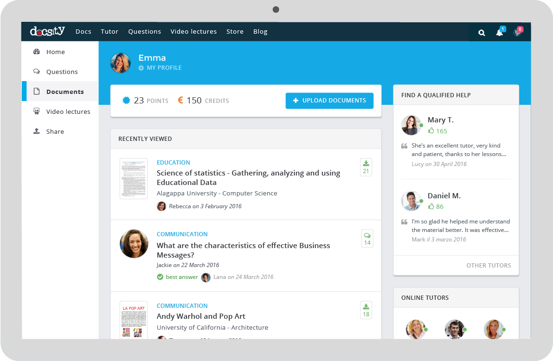Viewport: 553px width, 361px height.
Task: Click the Upload Documents button
Action: [329, 101]
